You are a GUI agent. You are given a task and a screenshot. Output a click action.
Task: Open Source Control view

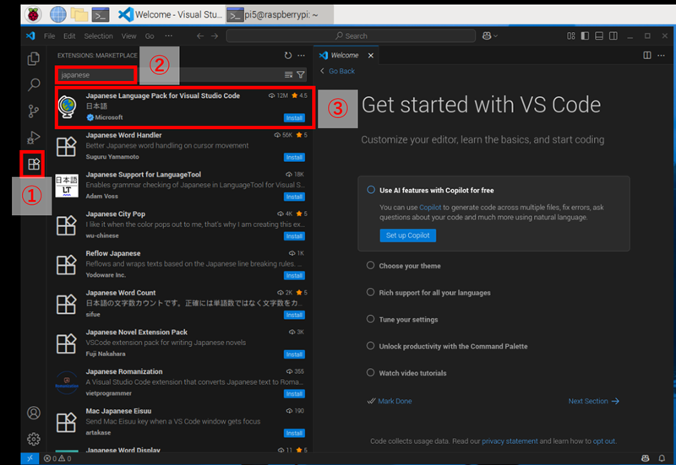coord(34,111)
